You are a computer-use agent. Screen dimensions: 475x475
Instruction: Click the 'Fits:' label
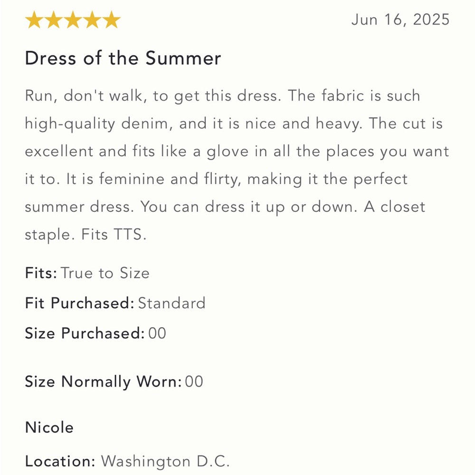[x=41, y=273]
